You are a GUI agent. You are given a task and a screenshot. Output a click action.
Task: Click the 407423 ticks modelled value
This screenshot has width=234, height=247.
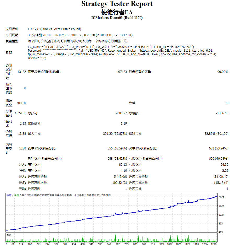point(122,72)
